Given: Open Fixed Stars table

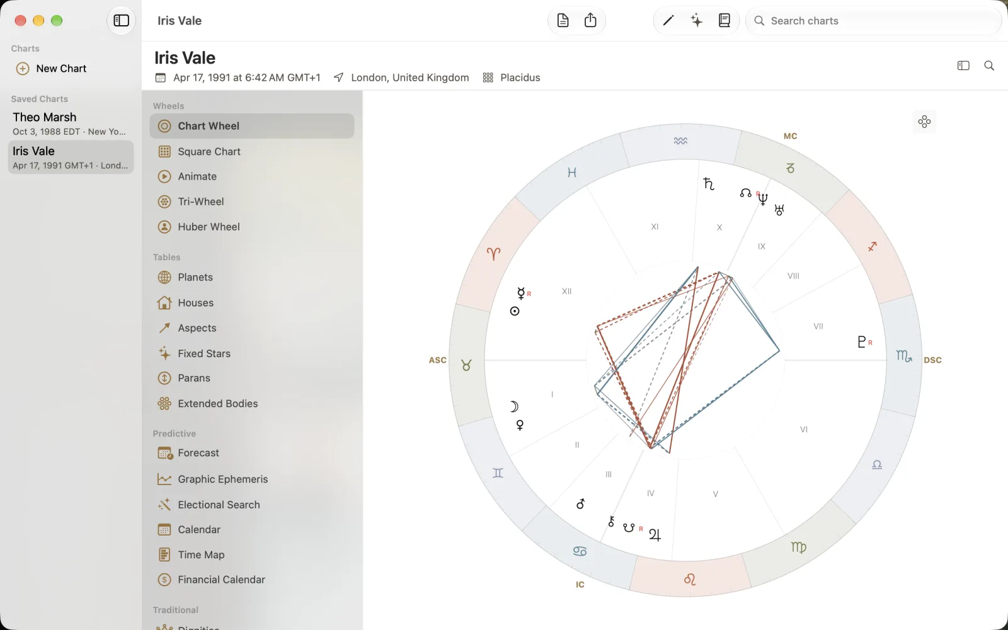Looking at the screenshot, I should coord(252,353).
